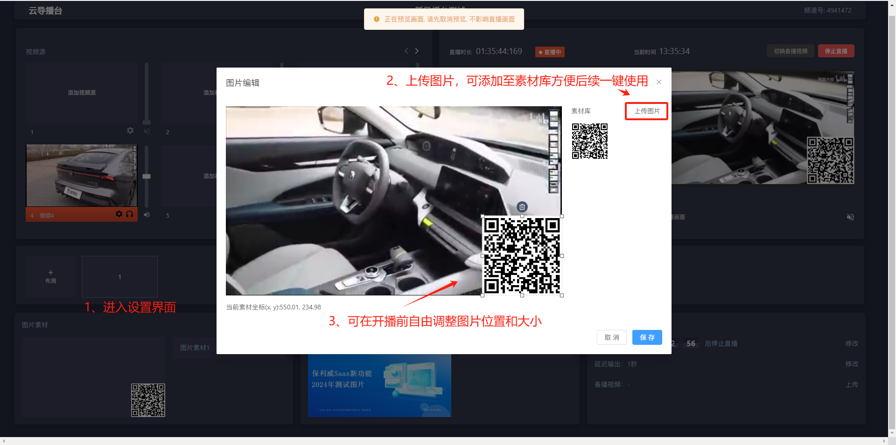
Task: Click 修改 next to 后停止直播
Action: point(852,343)
